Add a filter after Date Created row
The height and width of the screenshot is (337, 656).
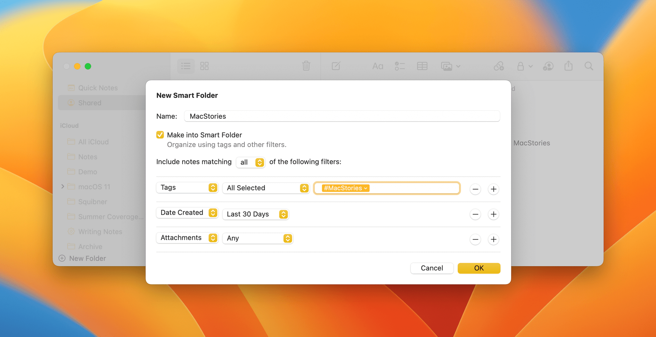pos(494,214)
